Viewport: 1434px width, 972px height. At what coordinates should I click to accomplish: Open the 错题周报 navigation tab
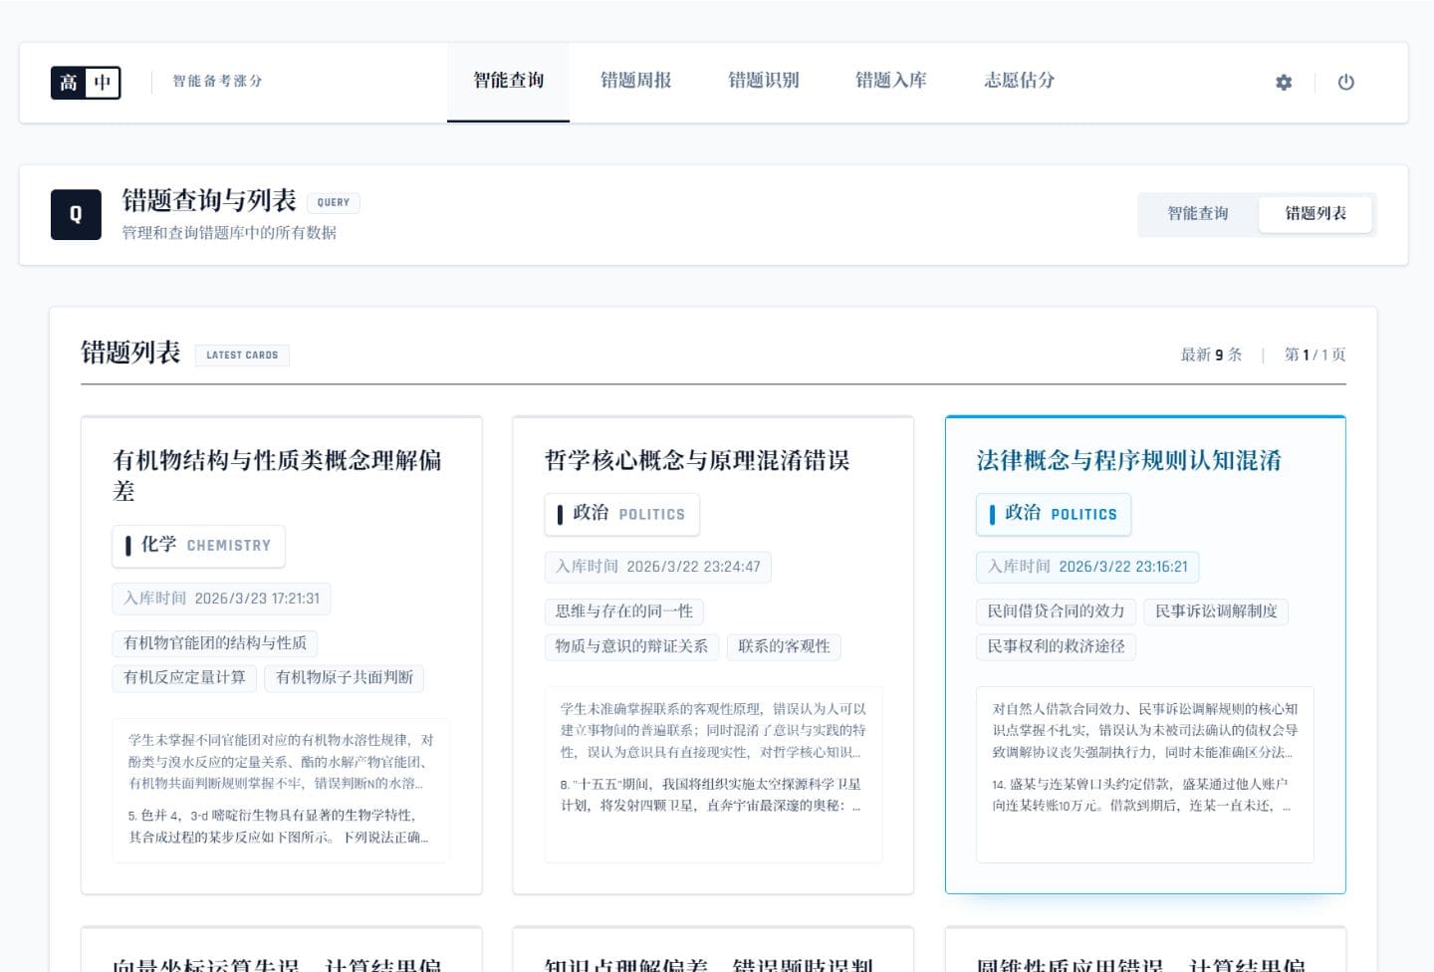pos(635,81)
